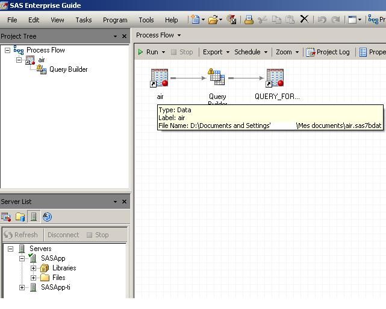
Task: Click the Redo arrow icon
Action: click(335, 19)
